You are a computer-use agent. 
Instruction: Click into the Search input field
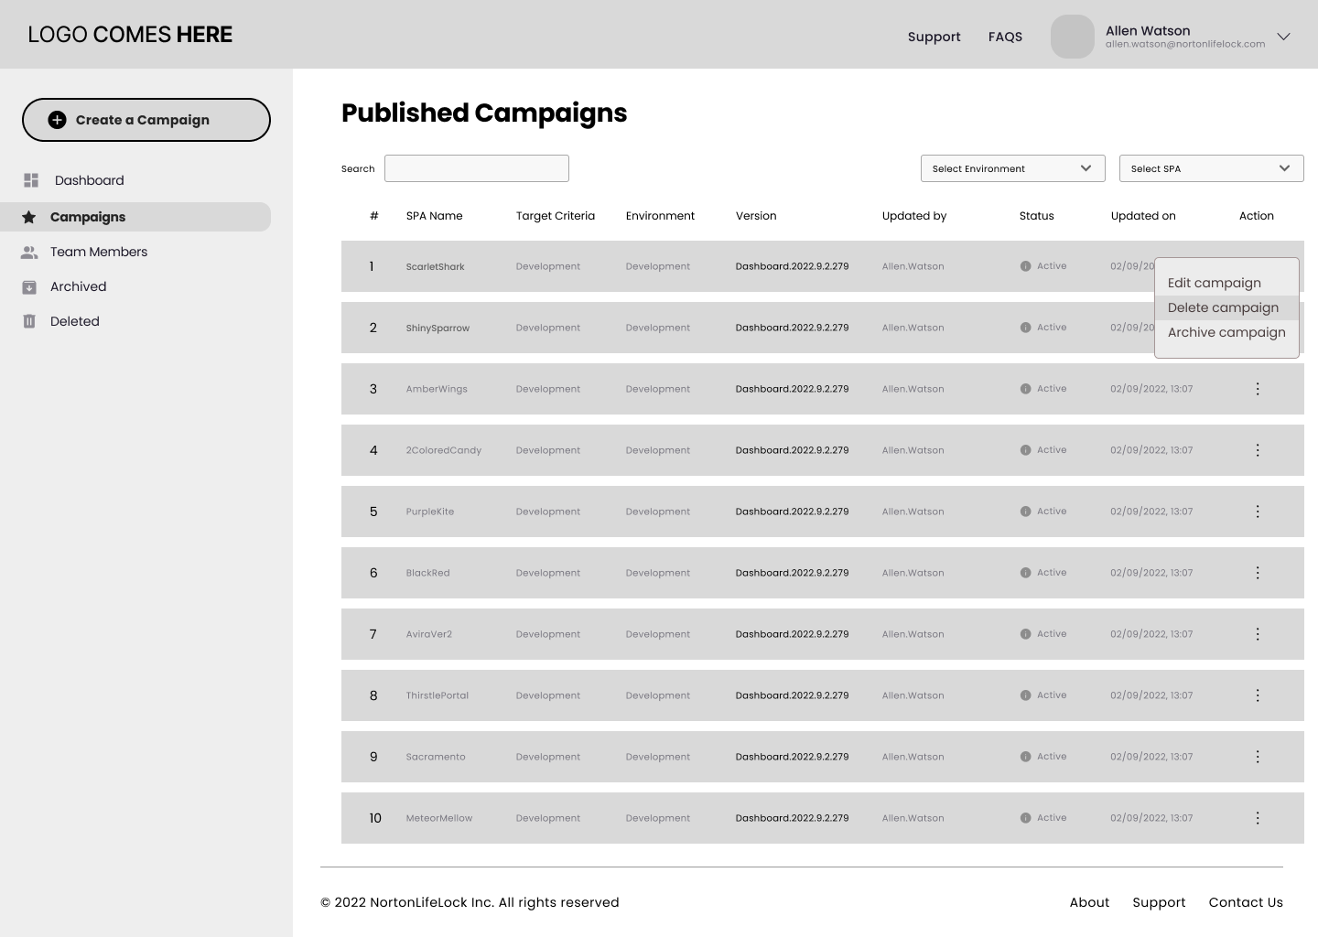(477, 168)
